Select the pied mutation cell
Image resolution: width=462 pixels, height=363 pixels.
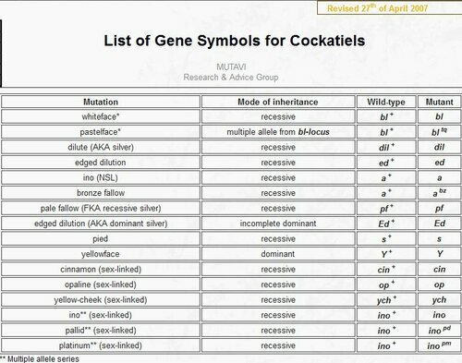(x=101, y=238)
